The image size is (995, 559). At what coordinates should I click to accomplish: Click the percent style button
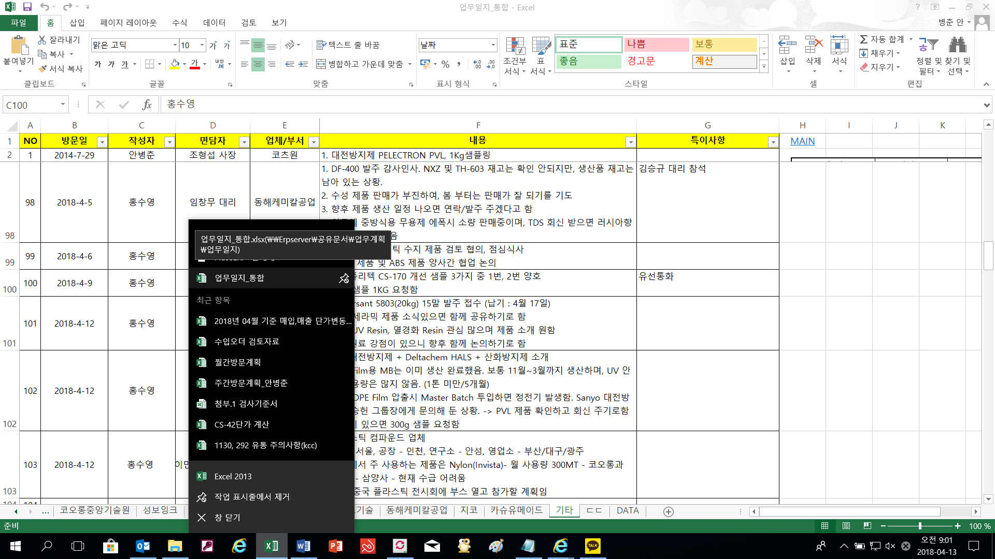[x=446, y=64]
